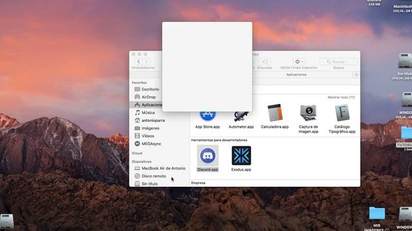Select drive icon at bottom-left desktop
This screenshot has width=412, height=231.
click(x=7, y=221)
